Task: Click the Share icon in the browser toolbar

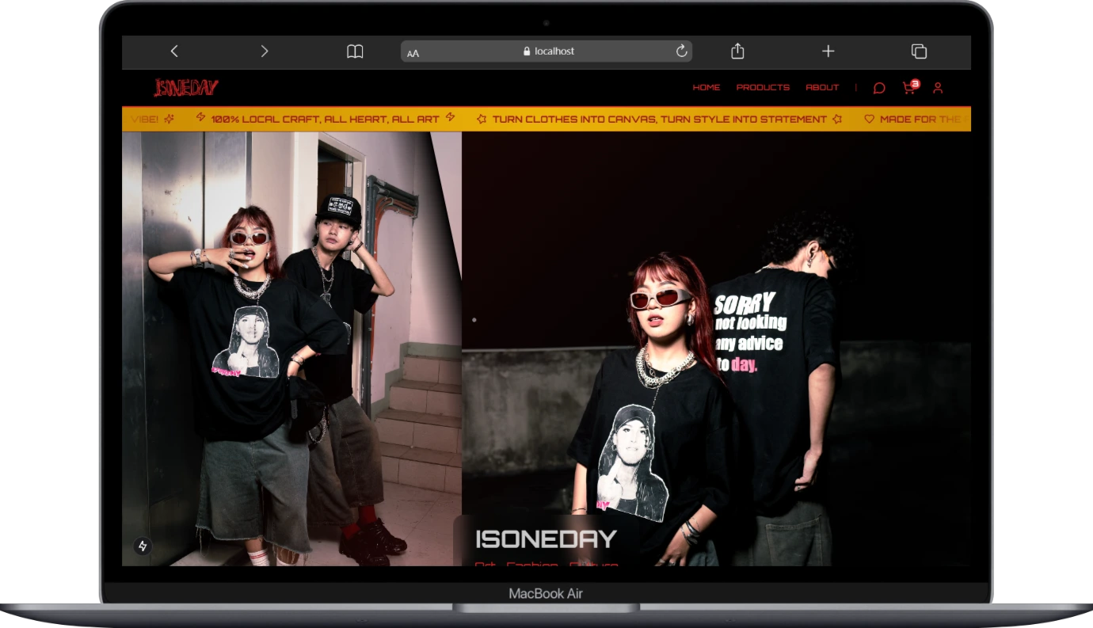Action: [x=737, y=51]
